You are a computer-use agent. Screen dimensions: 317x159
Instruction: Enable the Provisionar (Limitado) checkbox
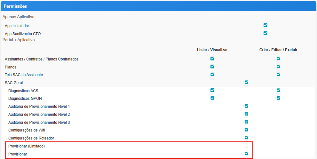coord(246,146)
